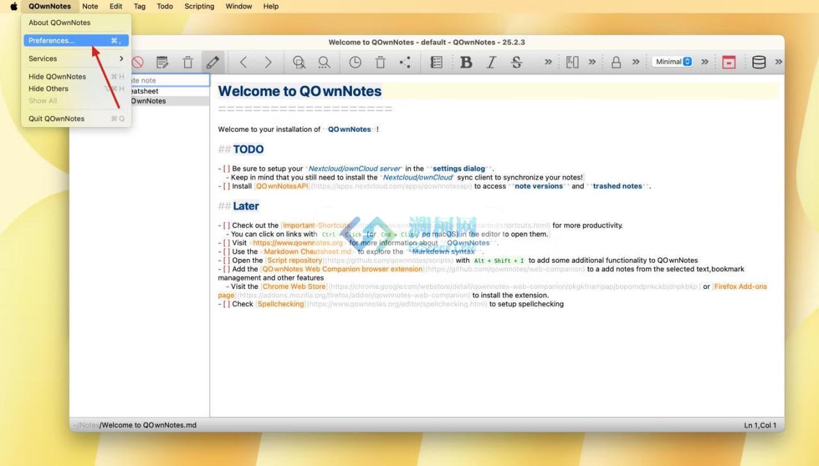Quit QOwnNotes from the app menu
This screenshot has width=819, height=466.
[x=76, y=118]
